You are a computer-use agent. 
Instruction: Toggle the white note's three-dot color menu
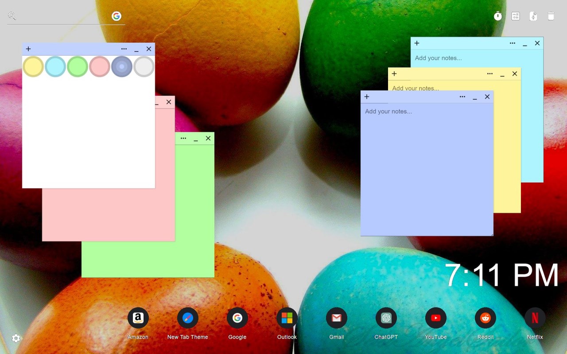(x=124, y=49)
